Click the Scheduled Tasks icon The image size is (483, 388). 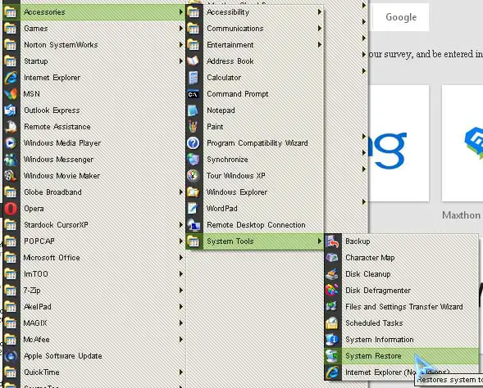pos(332,323)
